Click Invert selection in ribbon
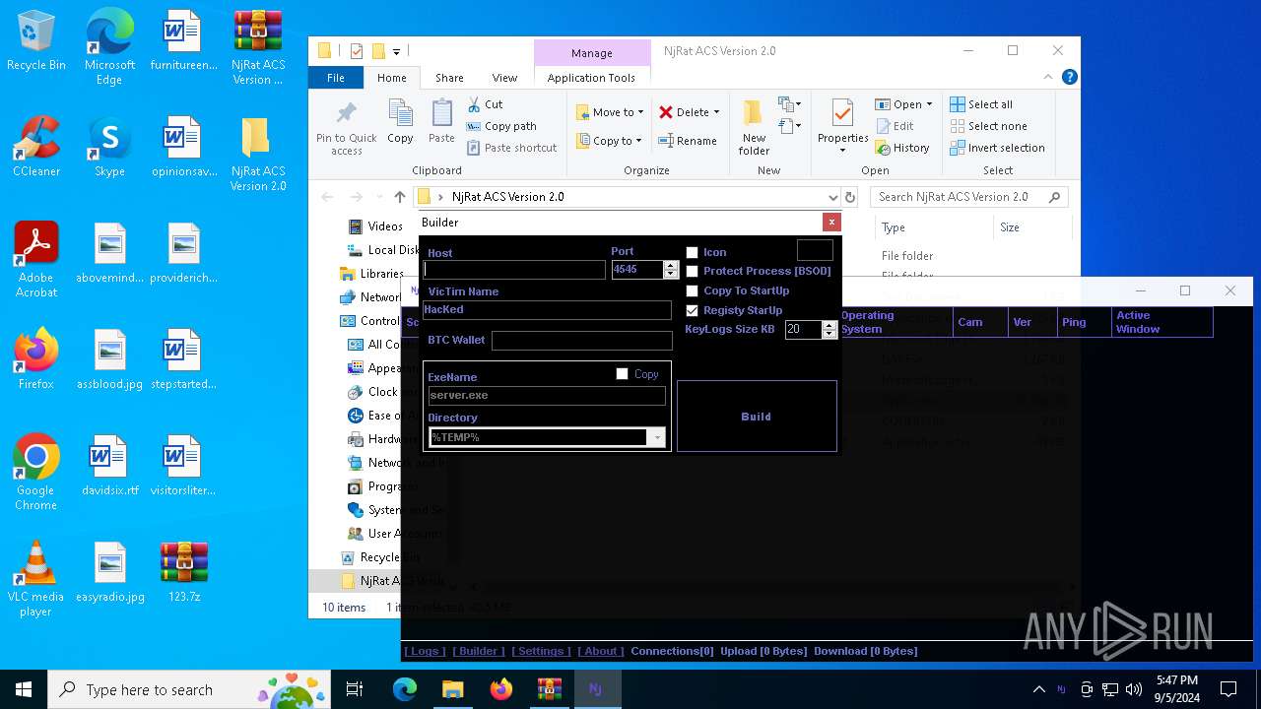 (997, 148)
